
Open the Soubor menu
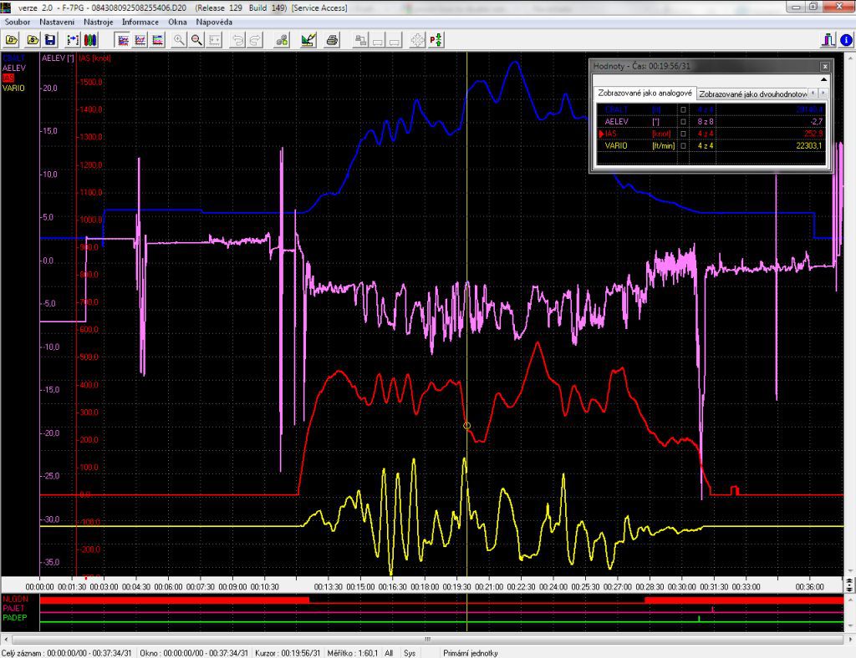coord(17,21)
